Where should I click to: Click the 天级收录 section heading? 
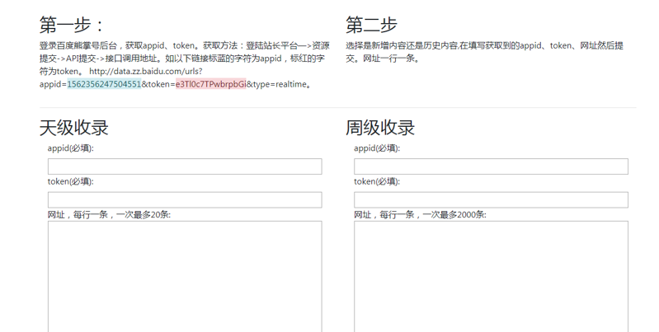74,128
